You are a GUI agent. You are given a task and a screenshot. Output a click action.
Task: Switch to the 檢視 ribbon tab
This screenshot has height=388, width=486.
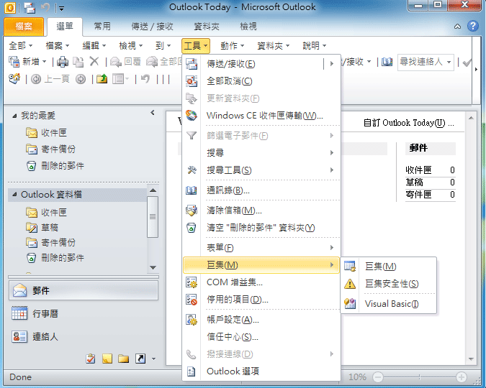click(x=248, y=27)
